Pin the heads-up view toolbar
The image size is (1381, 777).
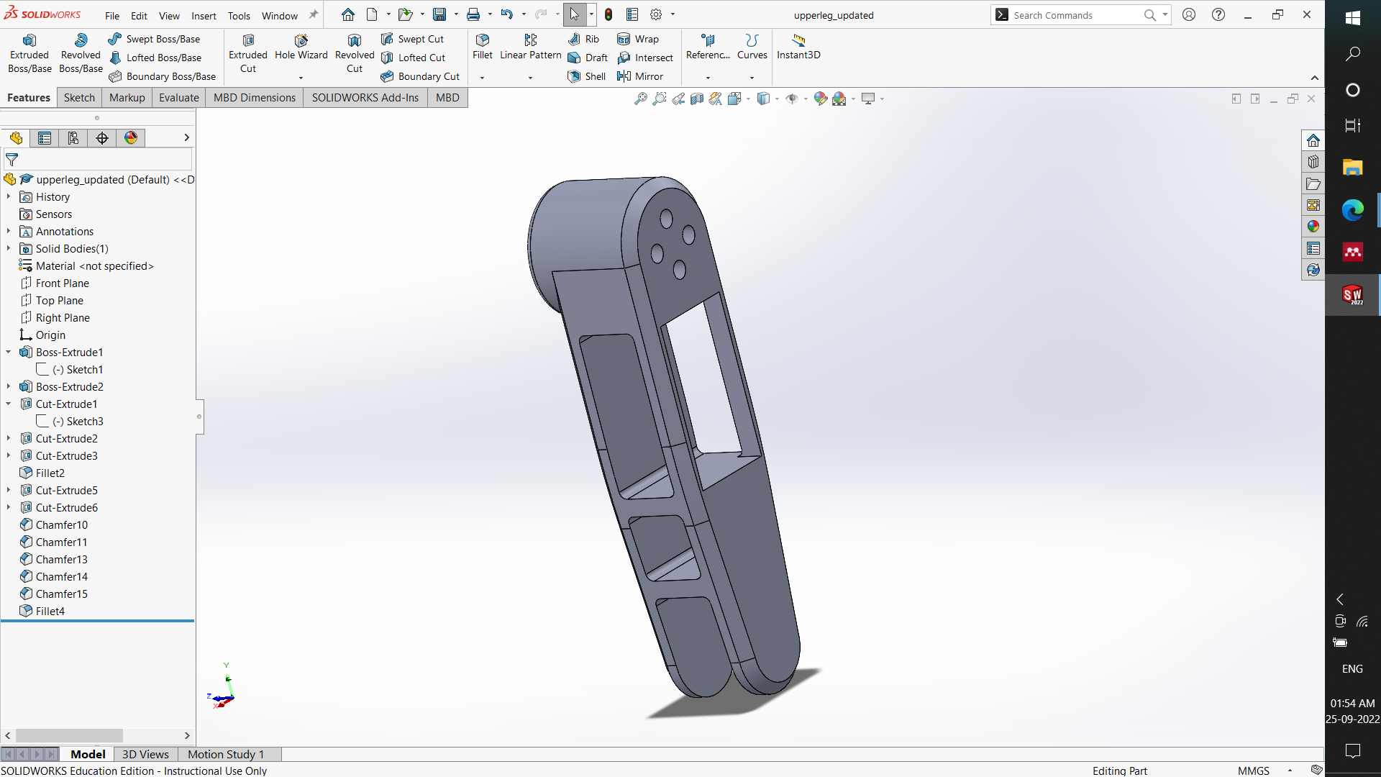pyautogui.click(x=314, y=14)
